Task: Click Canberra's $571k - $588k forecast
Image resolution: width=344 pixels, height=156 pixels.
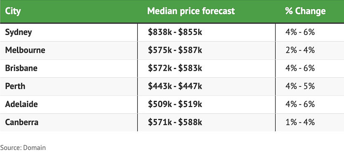Action: [175, 122]
